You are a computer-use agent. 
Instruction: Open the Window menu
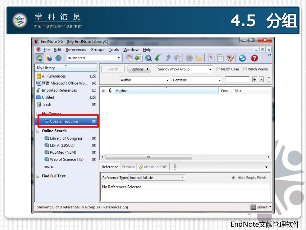pyautogui.click(x=131, y=49)
